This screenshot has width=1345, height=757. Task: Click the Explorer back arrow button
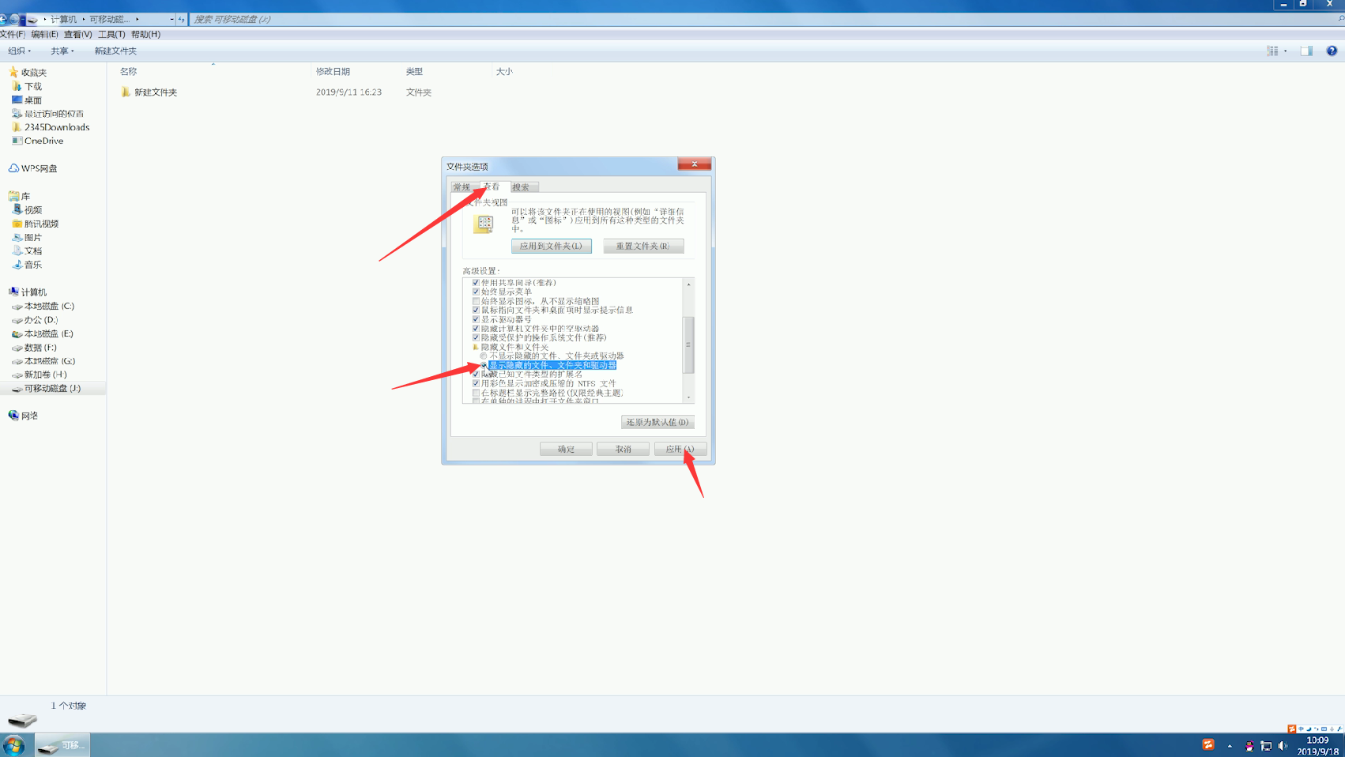pos(4,19)
